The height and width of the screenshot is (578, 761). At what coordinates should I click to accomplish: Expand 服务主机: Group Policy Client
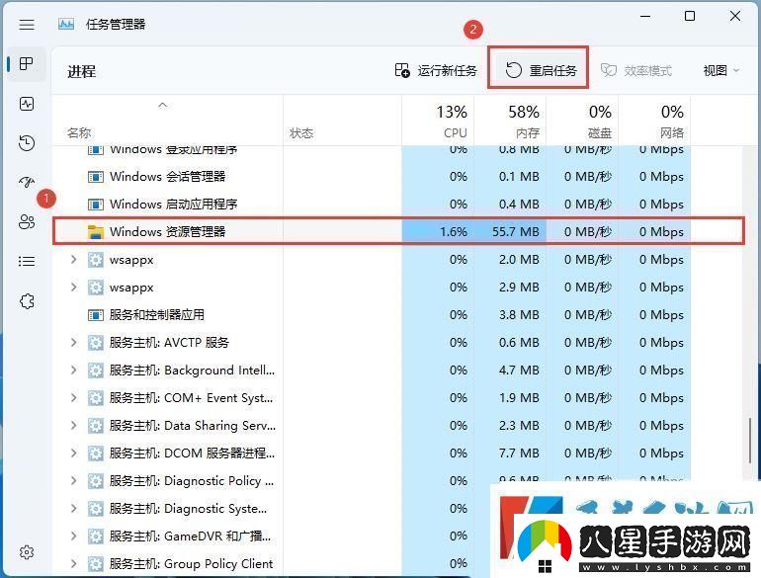tap(73, 564)
